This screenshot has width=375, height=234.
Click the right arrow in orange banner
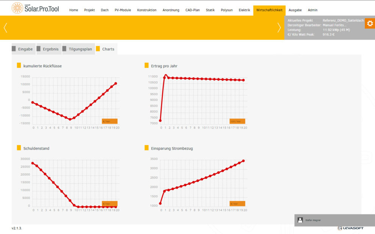(279, 28)
